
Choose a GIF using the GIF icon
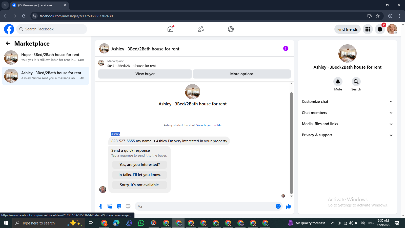tap(128, 206)
